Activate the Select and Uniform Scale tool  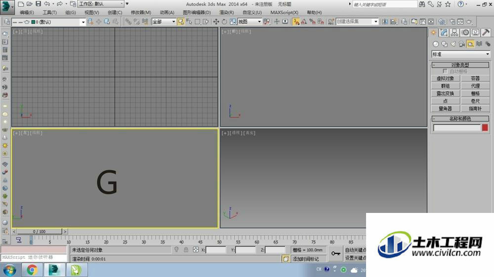tap(233, 22)
